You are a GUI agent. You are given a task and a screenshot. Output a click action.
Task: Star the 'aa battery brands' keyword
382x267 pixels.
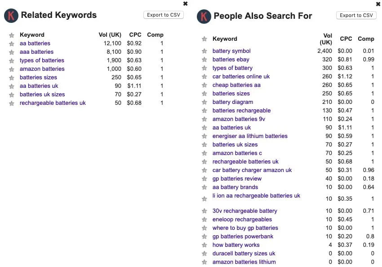204,187
